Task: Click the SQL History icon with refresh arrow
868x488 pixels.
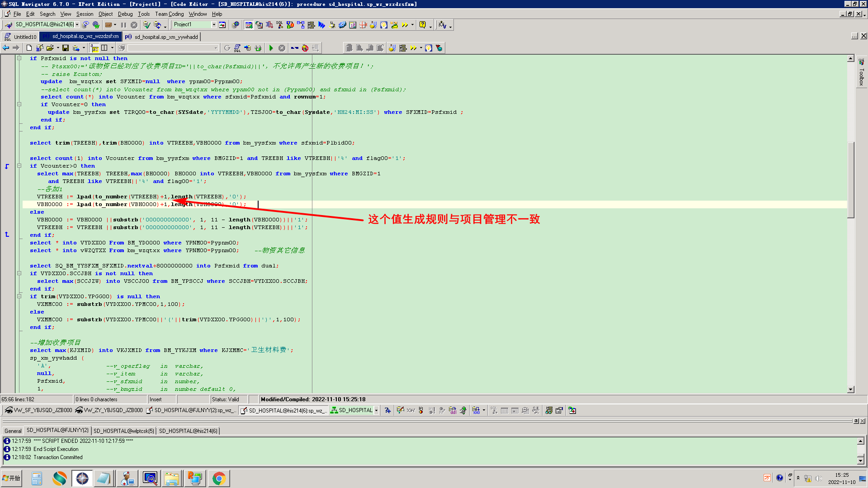Action: [237, 48]
